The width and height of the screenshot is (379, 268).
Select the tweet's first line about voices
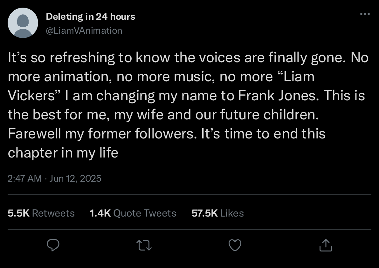tap(188, 58)
